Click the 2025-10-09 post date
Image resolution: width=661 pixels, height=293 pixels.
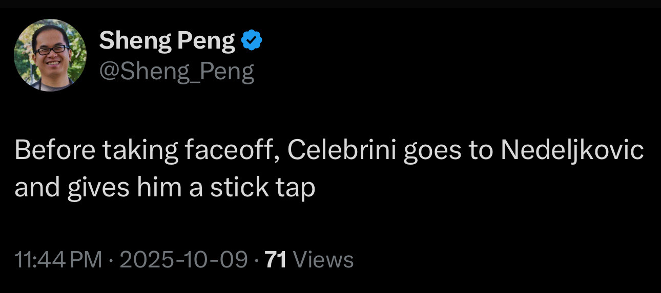click(x=183, y=260)
